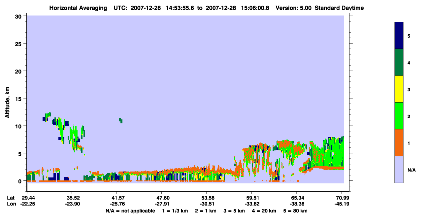Click the orange color bar segment labeled 1
The height and width of the screenshot is (220, 429).
point(399,142)
